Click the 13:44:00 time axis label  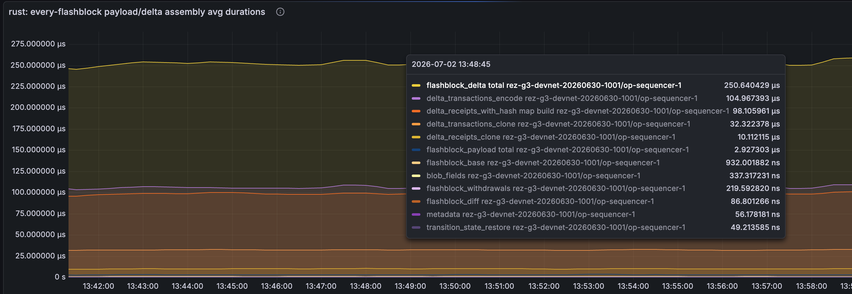click(187, 286)
